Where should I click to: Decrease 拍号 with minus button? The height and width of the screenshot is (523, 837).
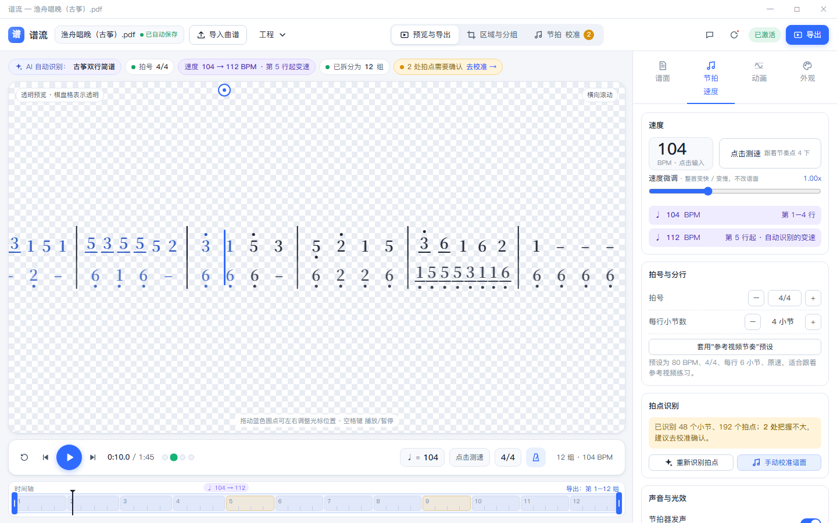[756, 298]
